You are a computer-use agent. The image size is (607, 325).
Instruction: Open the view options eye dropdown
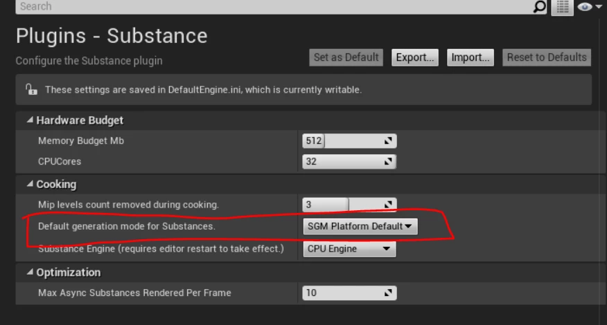pos(589,7)
